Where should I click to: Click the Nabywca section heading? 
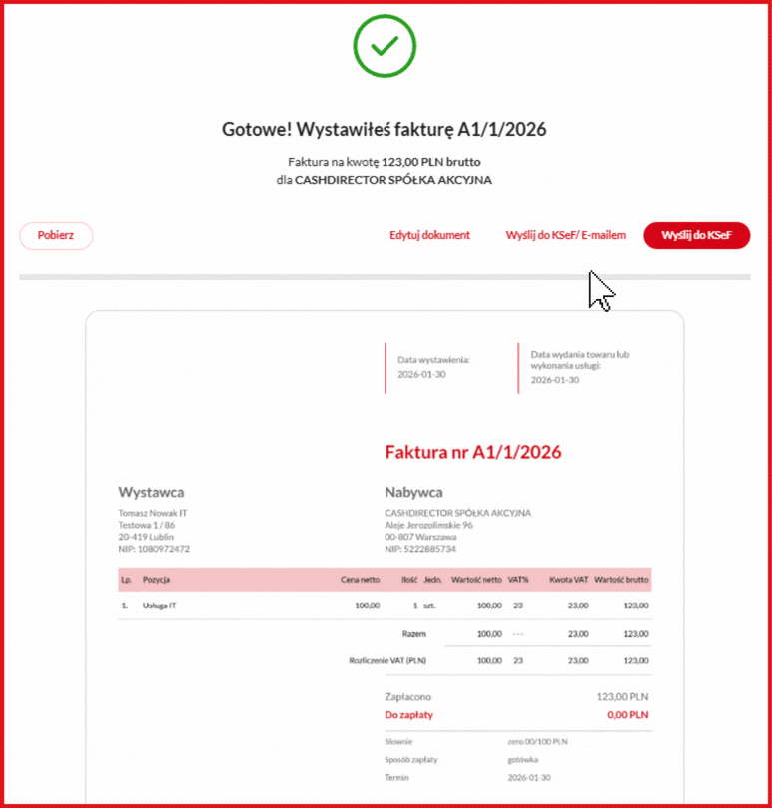[x=413, y=492]
